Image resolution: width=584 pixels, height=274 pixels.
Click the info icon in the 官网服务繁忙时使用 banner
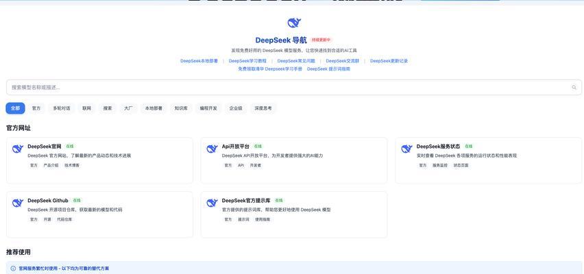pyautogui.click(x=13, y=269)
